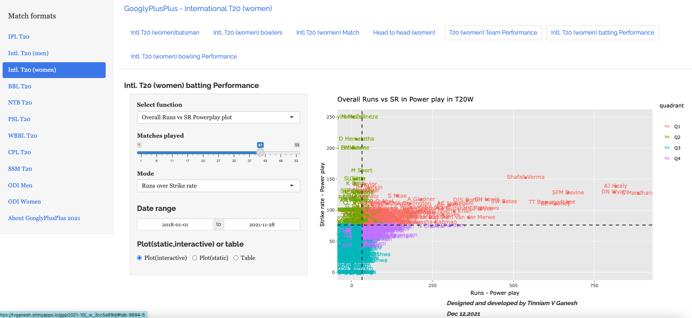The image size is (692, 318).
Task: Click the start date field 2018-01-01
Action: (x=175, y=225)
